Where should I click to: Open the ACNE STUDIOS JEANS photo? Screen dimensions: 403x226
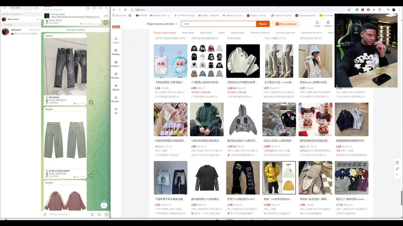pyautogui.click(x=65, y=140)
